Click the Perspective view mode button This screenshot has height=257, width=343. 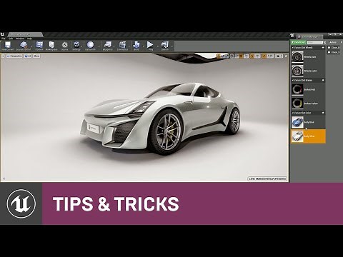(14, 56)
